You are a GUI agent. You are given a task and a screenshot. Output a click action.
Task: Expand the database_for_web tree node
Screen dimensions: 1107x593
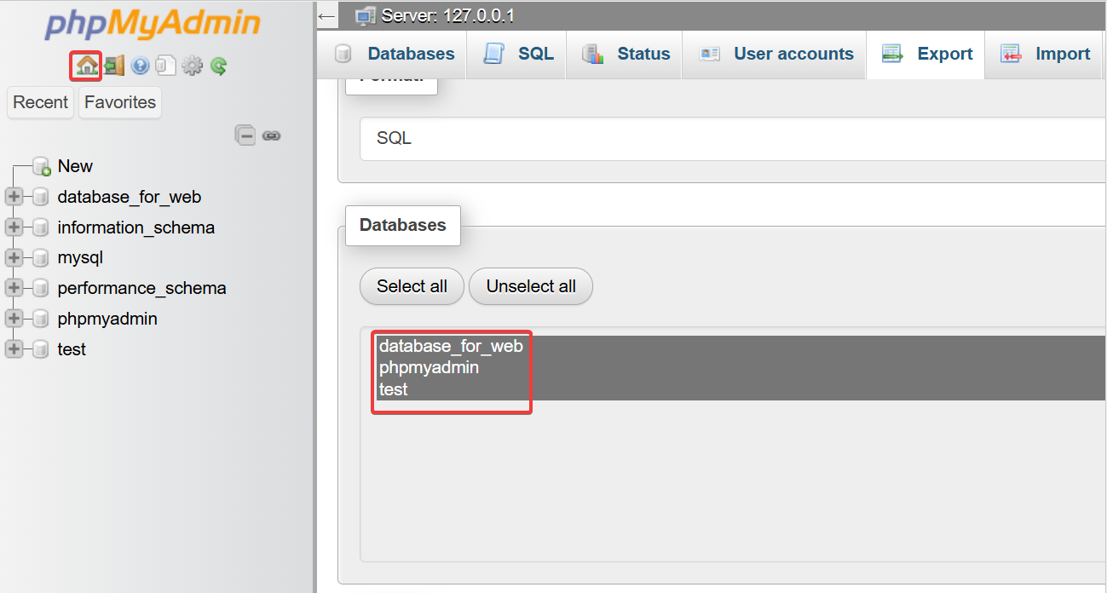coord(13,197)
